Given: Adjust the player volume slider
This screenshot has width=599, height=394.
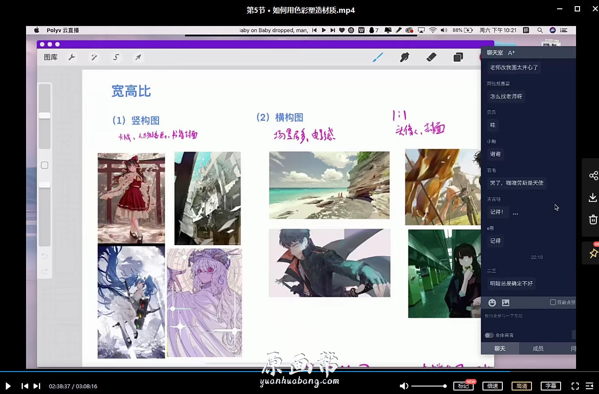Looking at the screenshot, I should 429,386.
